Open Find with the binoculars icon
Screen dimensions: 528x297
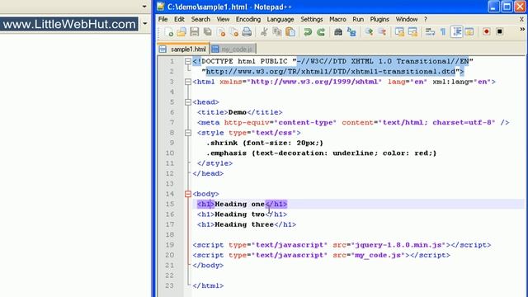pos(337,32)
